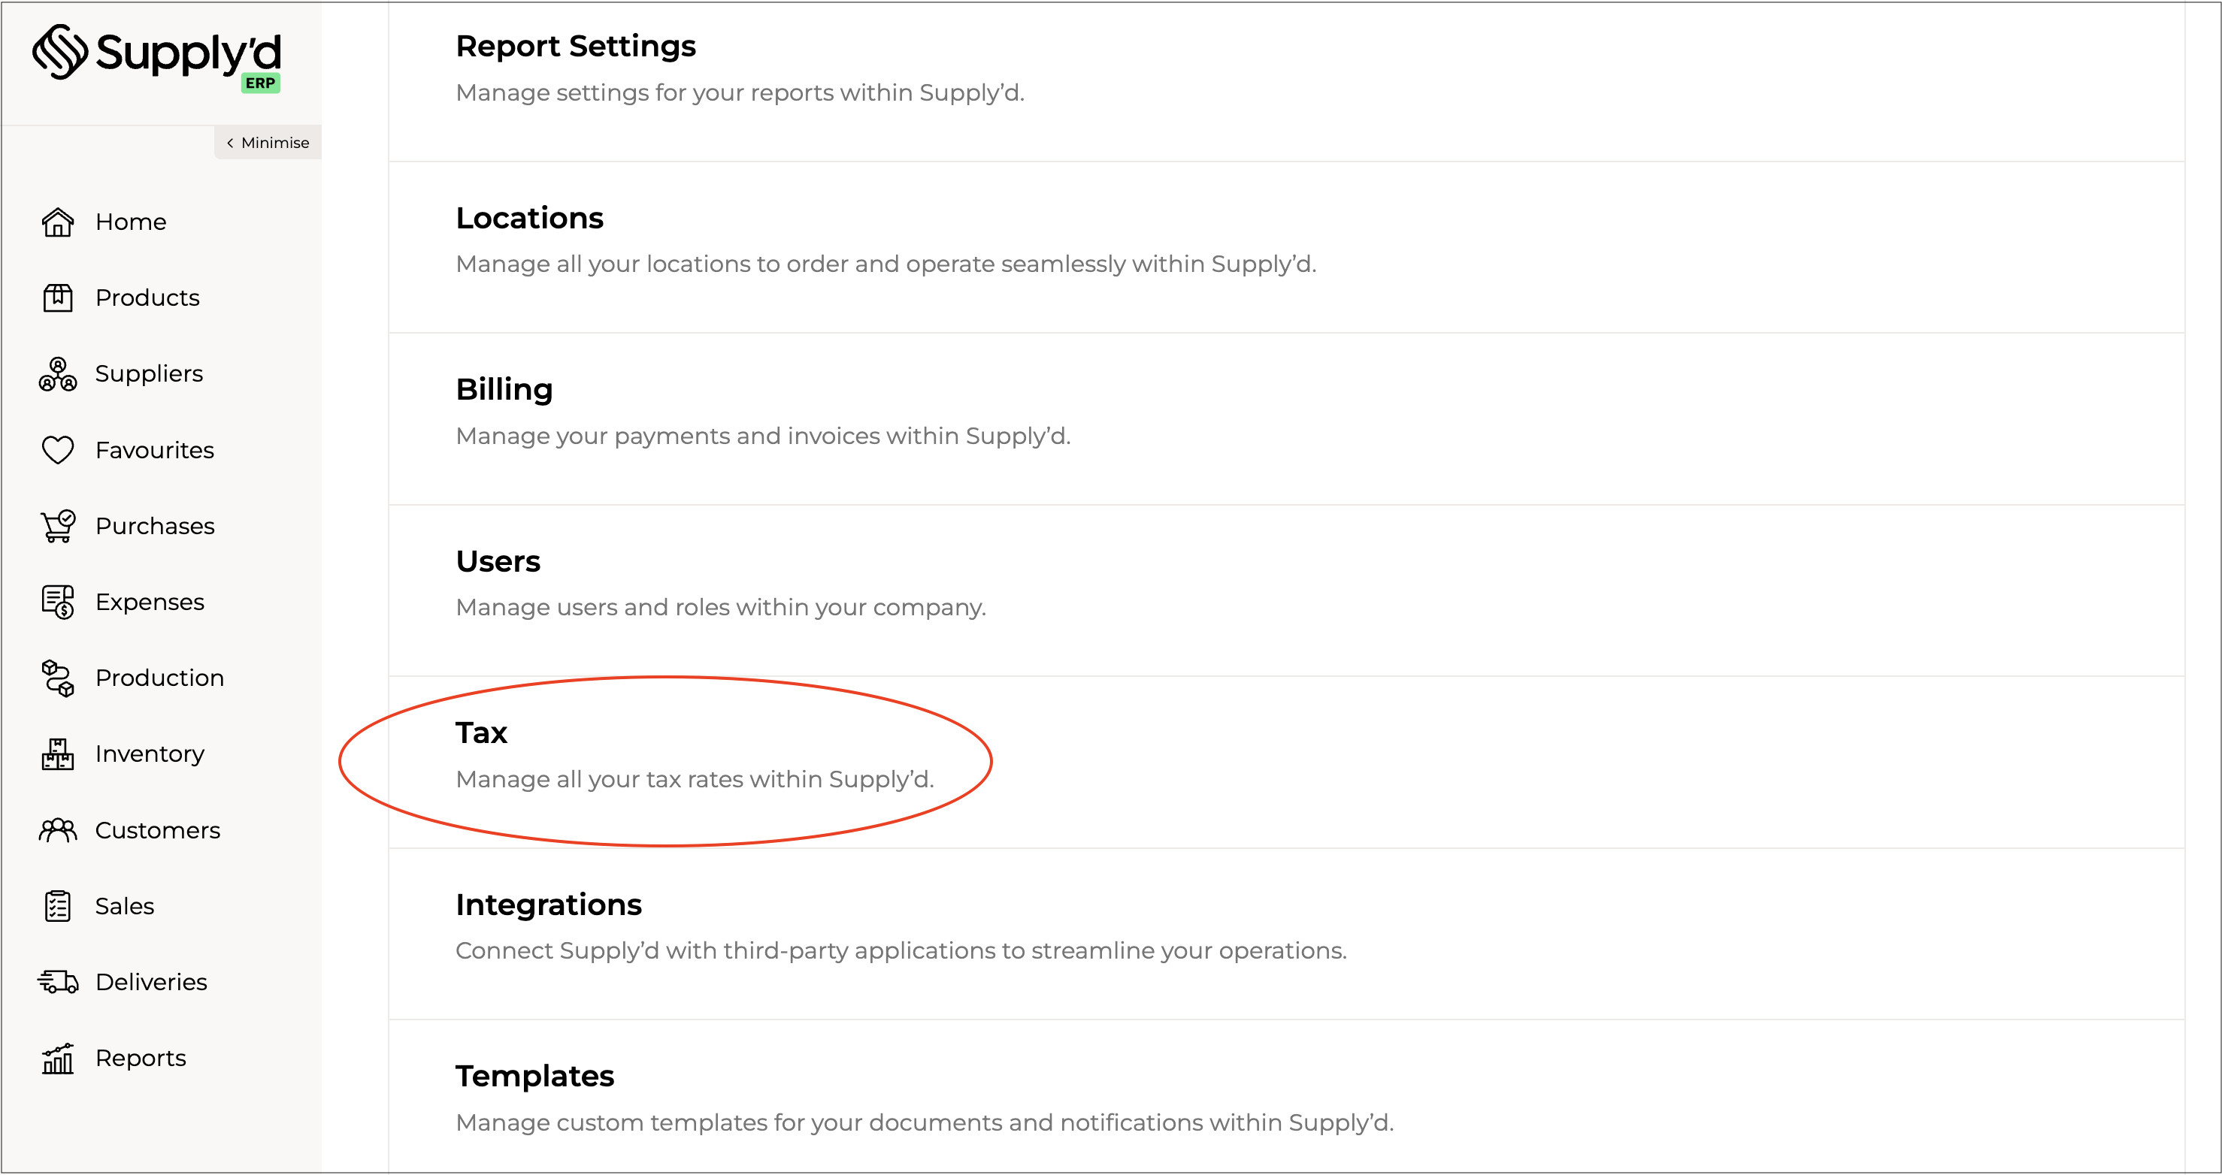Click the Purchases cart icon
The image size is (2222, 1175).
coord(58,526)
